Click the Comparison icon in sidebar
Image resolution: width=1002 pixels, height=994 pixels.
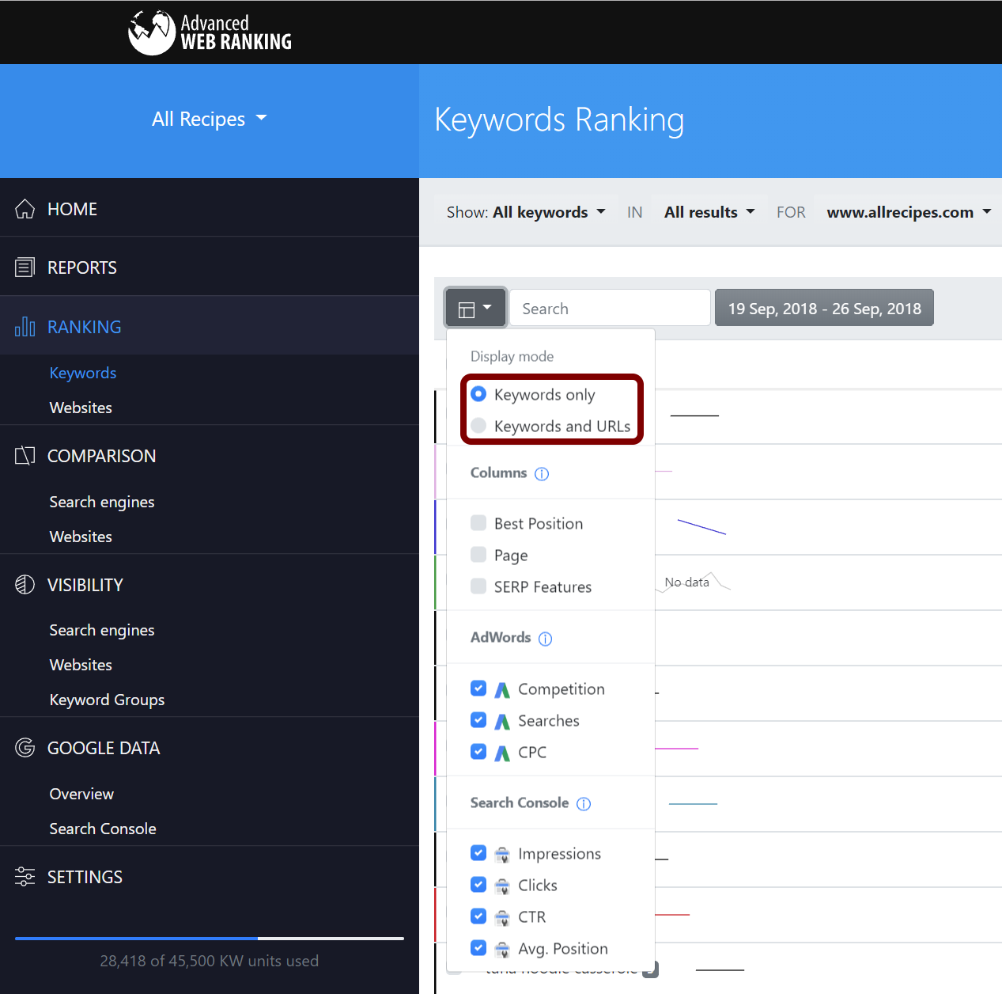click(25, 456)
